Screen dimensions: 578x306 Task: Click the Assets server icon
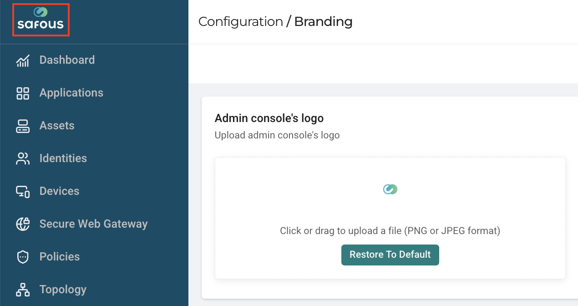coord(23,126)
